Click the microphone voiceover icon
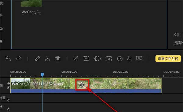This screenshot has width=183, height=112. (129, 58)
